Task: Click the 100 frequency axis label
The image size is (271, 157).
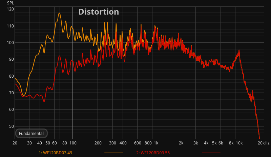Action: tap(73, 143)
